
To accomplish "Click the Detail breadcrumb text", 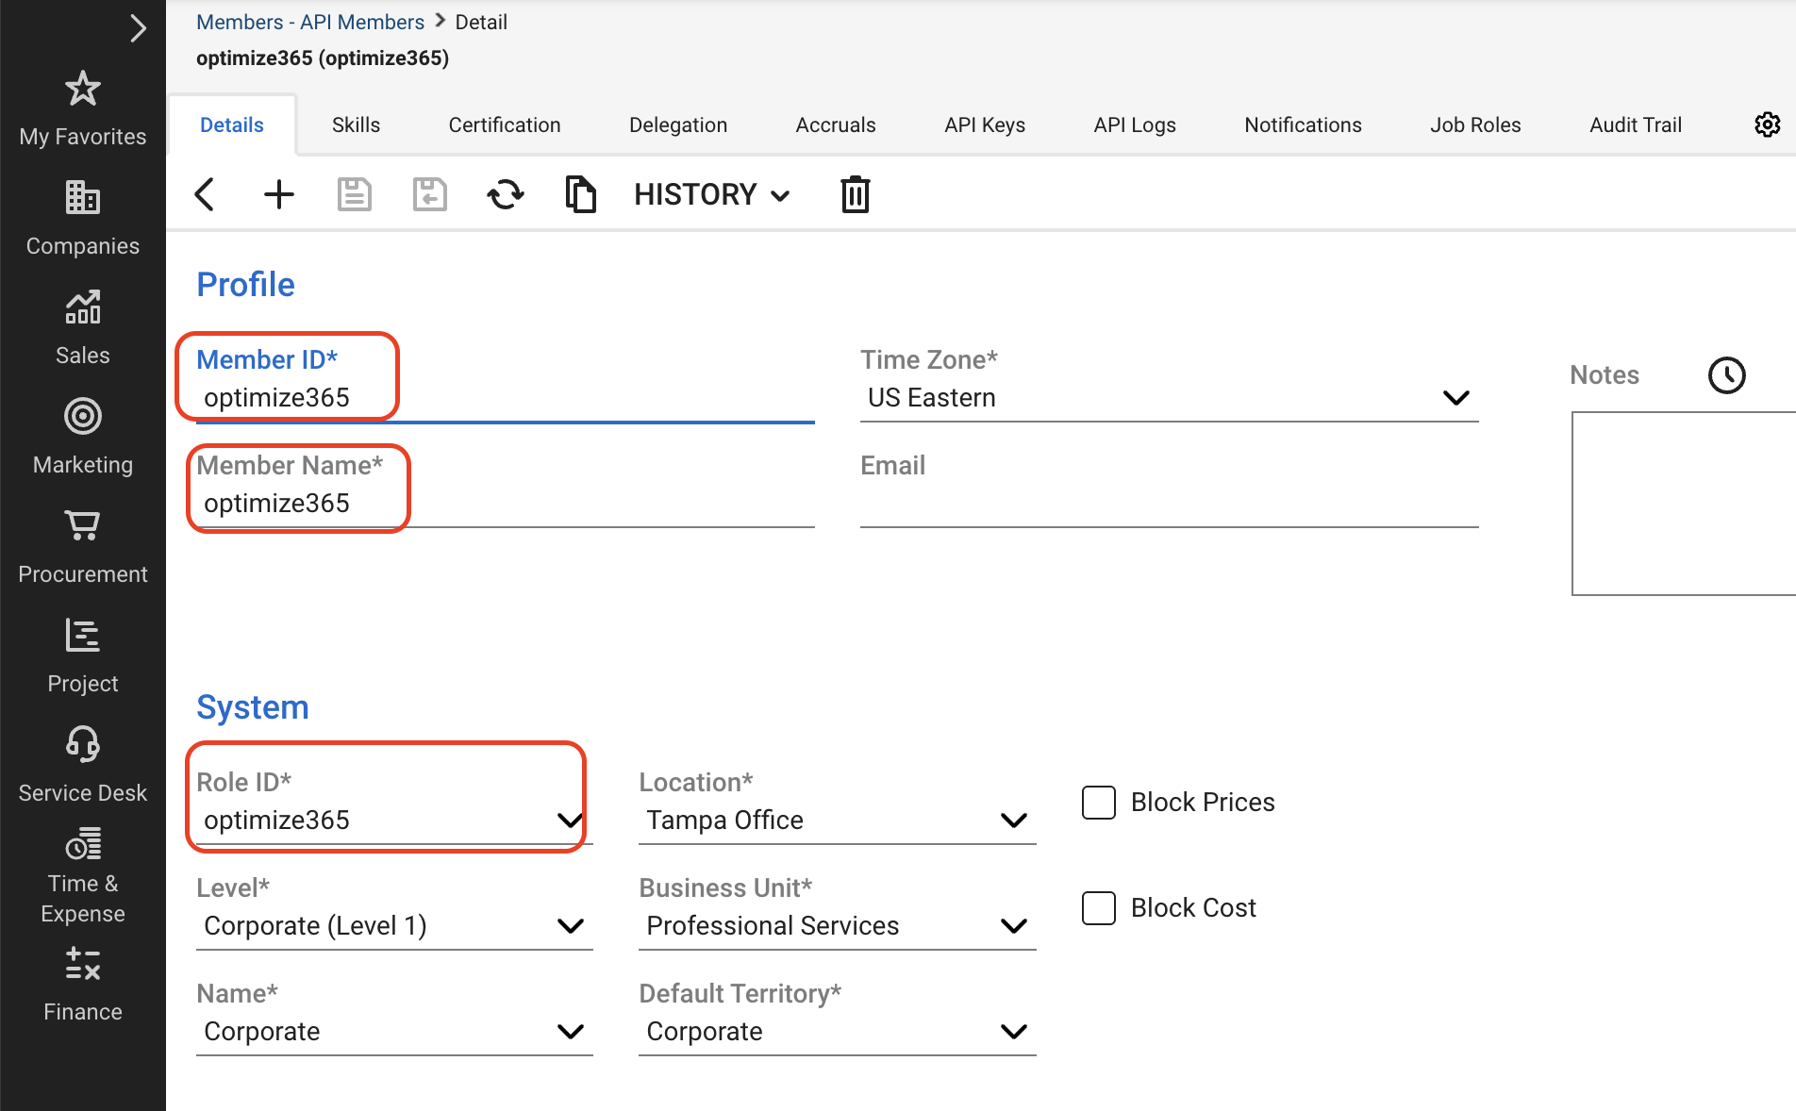I will pos(481,22).
